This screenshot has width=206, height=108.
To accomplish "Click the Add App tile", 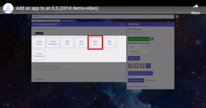I will click(95, 43).
